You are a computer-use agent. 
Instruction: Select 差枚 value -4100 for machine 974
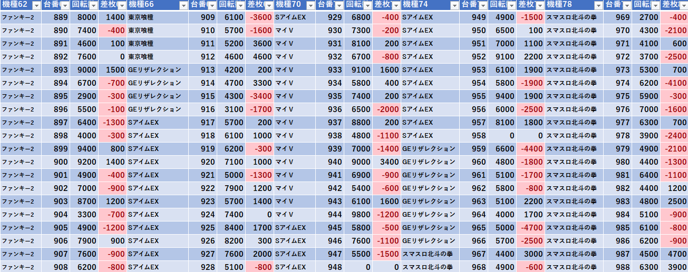pos(674,83)
